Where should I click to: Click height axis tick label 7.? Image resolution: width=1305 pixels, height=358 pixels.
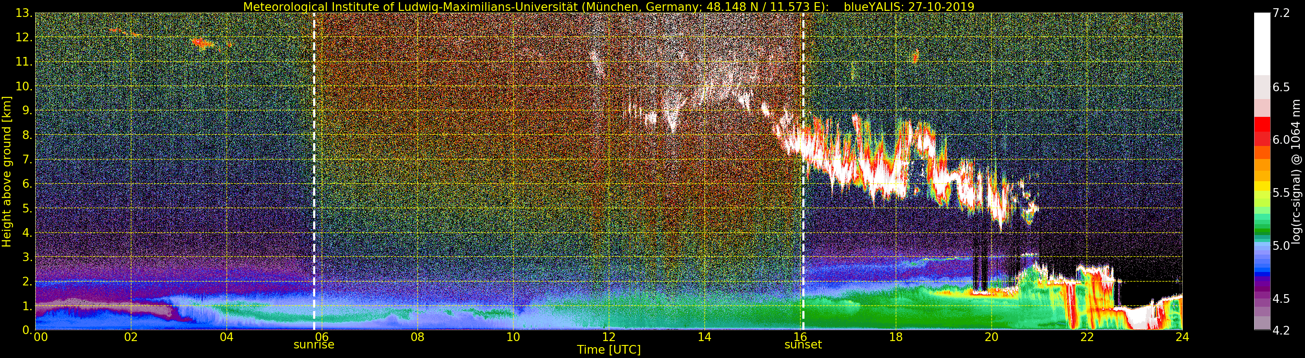[x=27, y=159]
